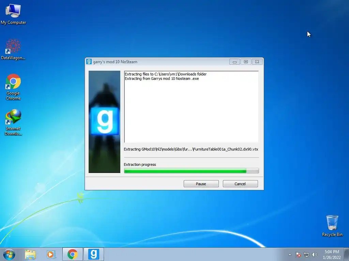Select the DataWagon desktop shortcut

click(x=13, y=50)
